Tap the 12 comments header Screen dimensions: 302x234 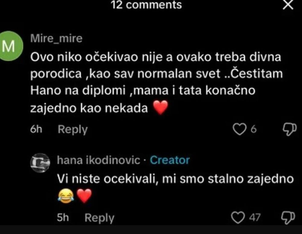click(x=146, y=5)
